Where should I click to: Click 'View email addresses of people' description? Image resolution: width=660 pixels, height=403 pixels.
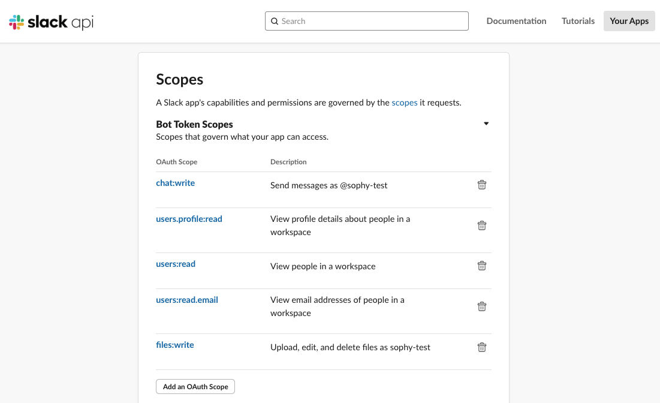(x=337, y=306)
